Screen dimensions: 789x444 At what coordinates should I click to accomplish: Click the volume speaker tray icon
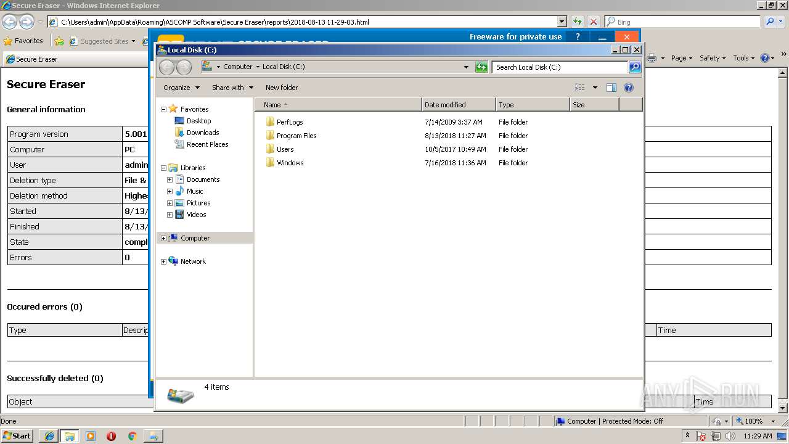click(731, 436)
